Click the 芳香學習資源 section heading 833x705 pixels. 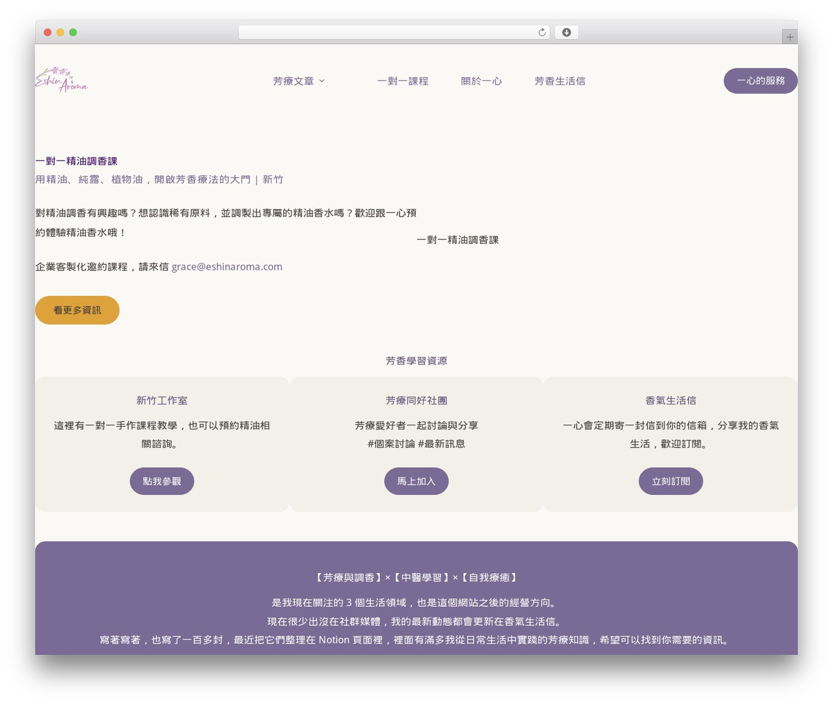(x=416, y=361)
